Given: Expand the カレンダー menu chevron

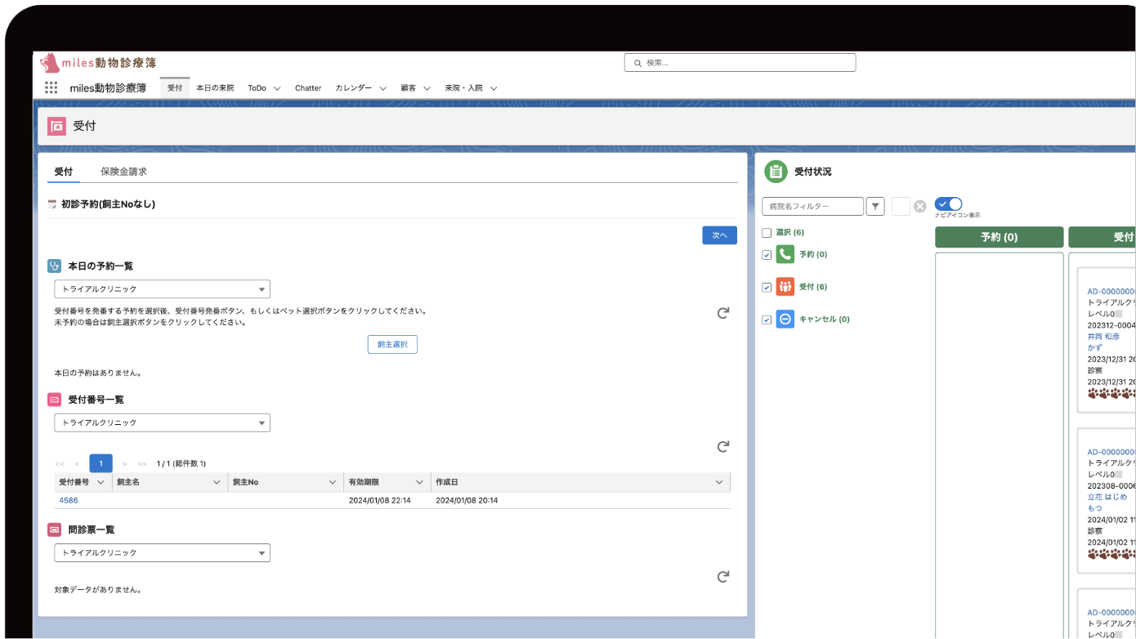Looking at the screenshot, I should tap(382, 88).
